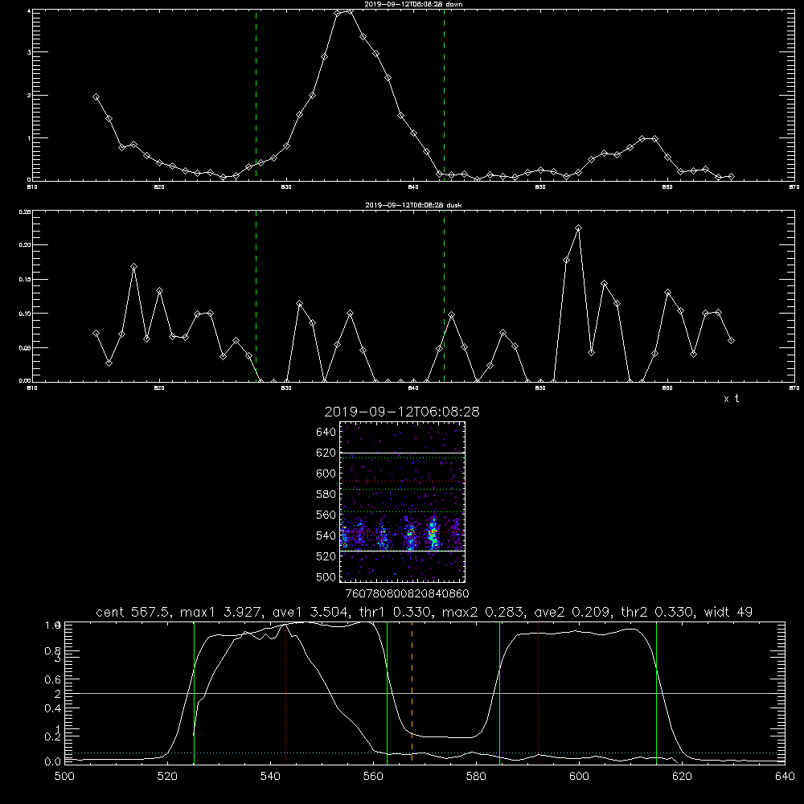Select the "560" label on spectrogram y-axis
804x804 pixels.
326,515
